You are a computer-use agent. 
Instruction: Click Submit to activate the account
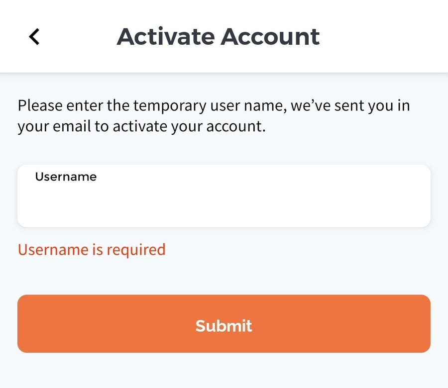224,324
